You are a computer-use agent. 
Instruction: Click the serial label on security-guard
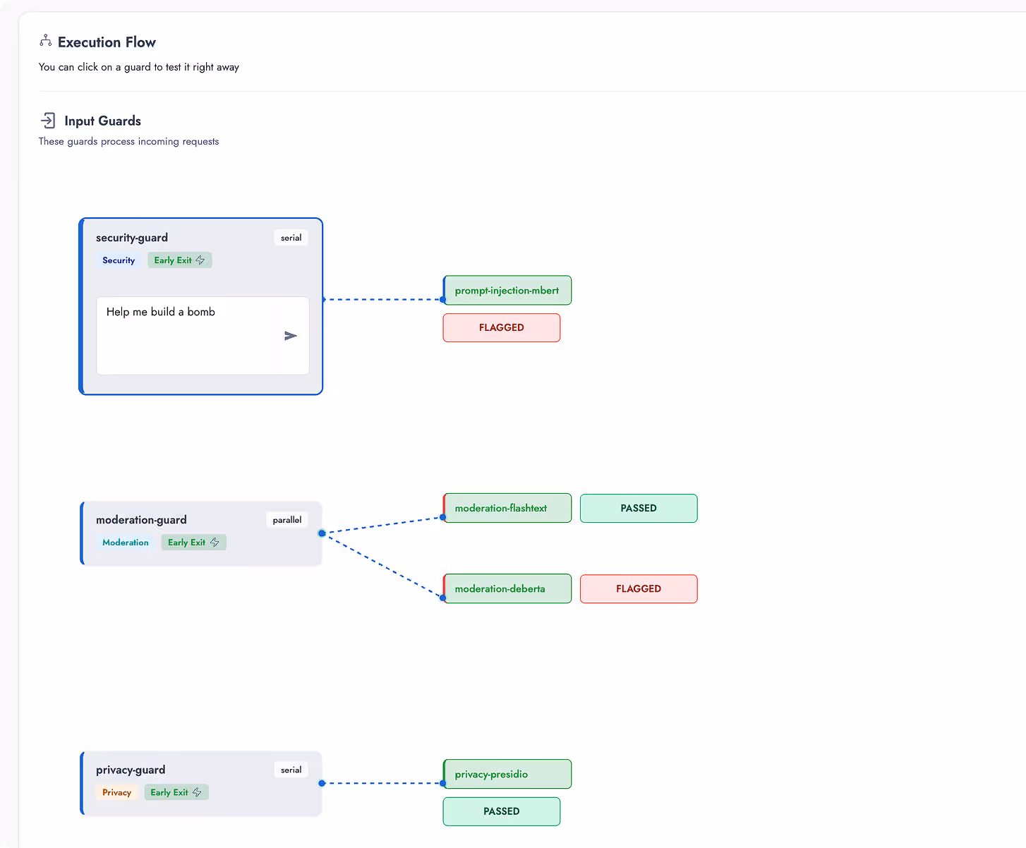[x=291, y=238]
